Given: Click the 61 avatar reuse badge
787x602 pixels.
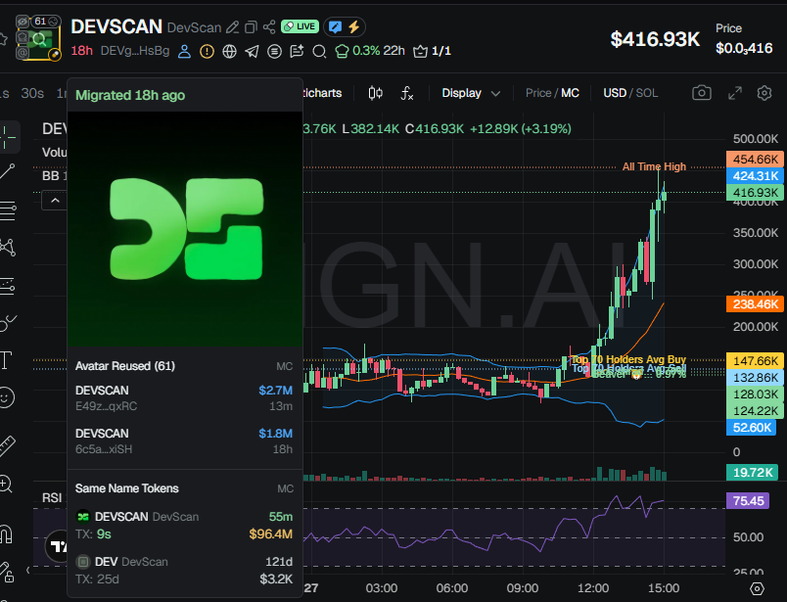Looking at the screenshot, I should 46,22.
